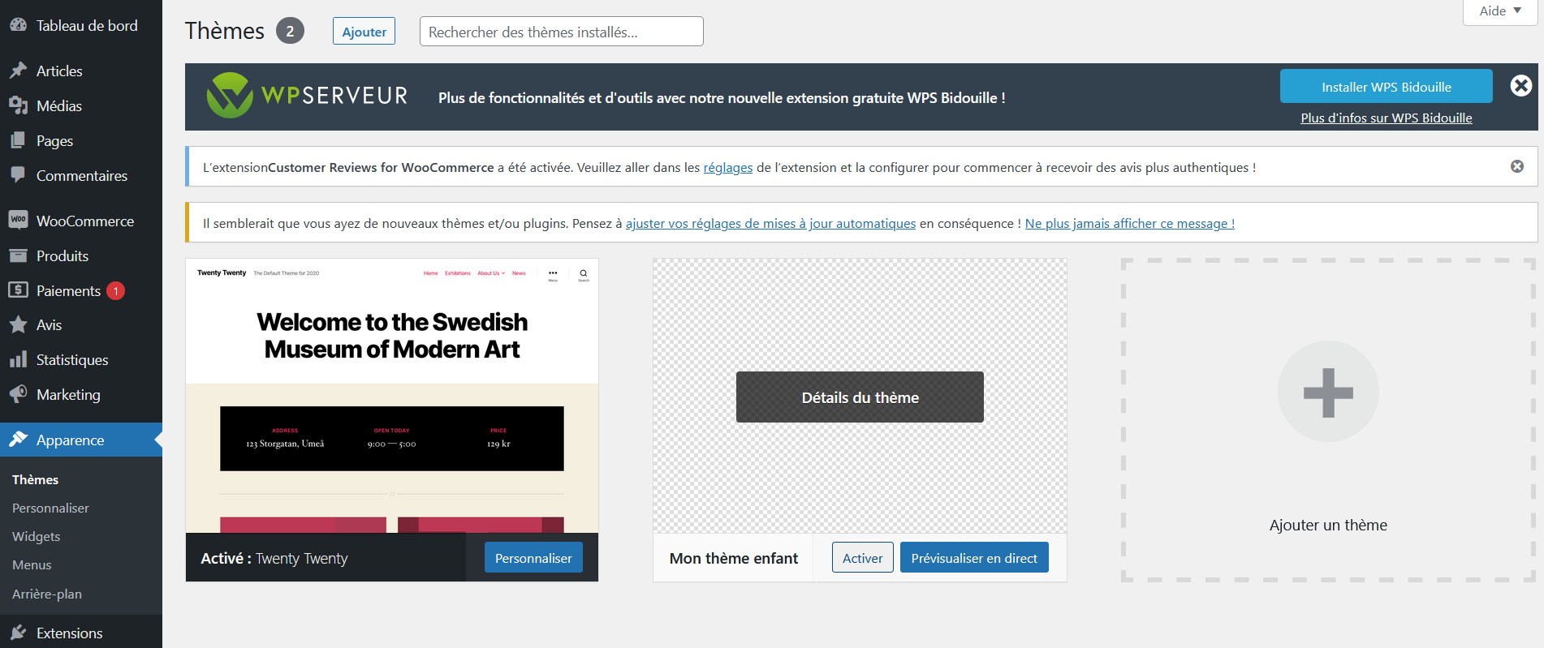Click the Médias media icon
1544x648 pixels.
point(19,105)
